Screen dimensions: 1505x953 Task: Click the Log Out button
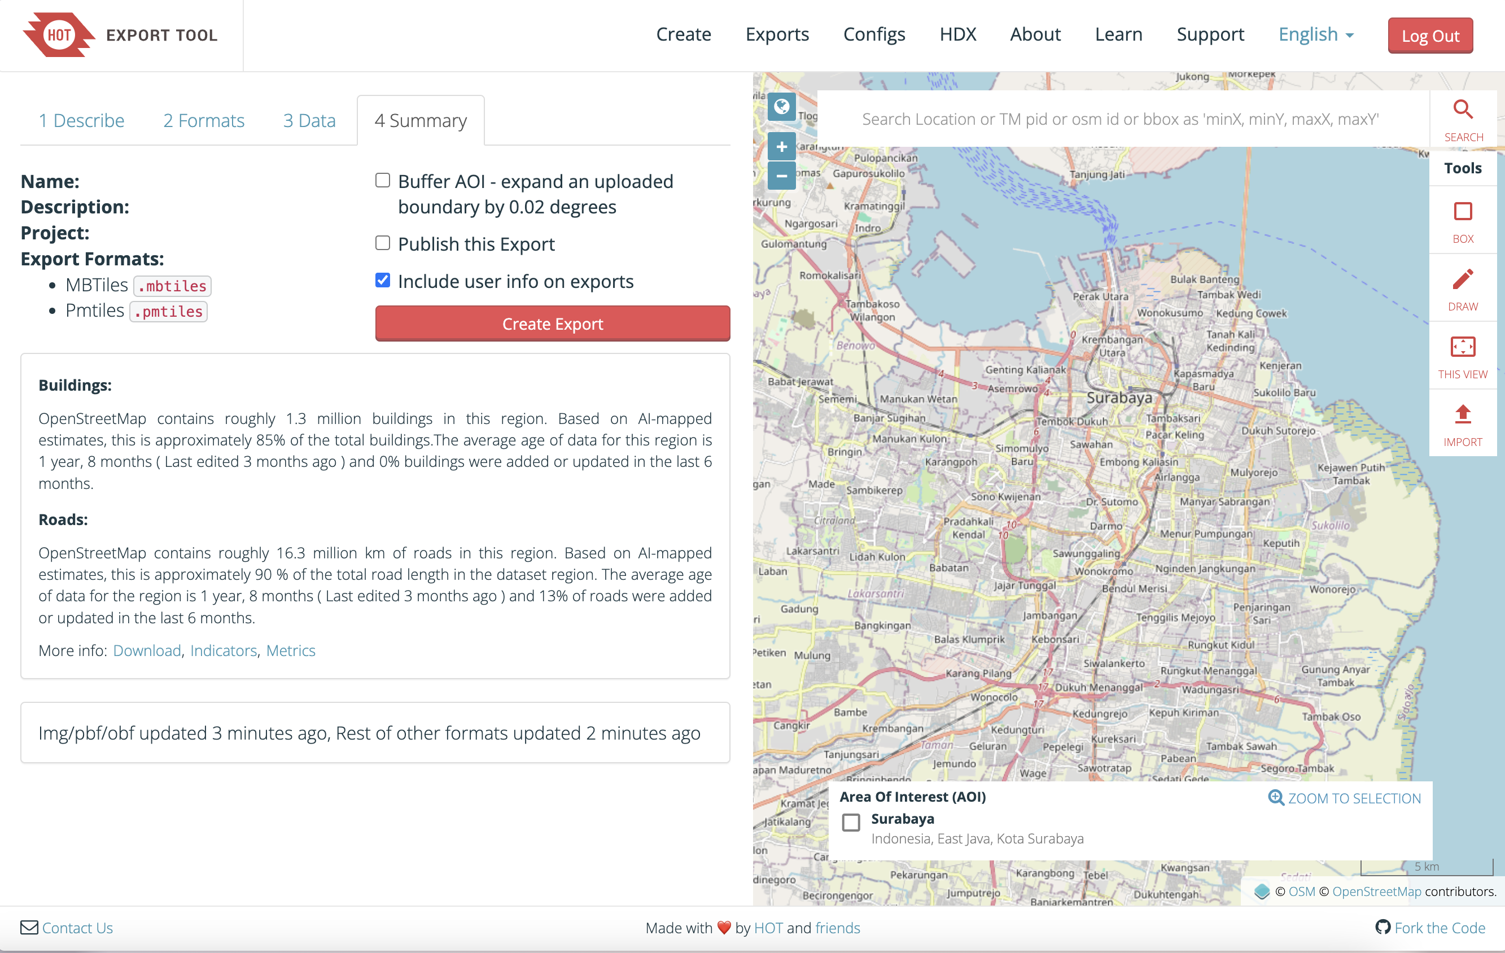point(1430,36)
